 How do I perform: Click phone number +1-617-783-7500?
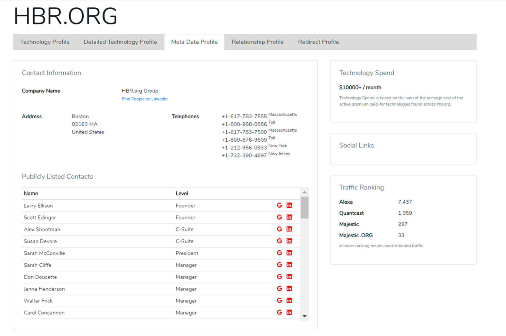244,132
